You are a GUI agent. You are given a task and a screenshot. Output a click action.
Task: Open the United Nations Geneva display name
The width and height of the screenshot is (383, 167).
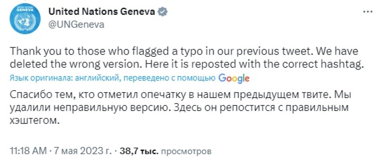pyautogui.click(x=101, y=12)
